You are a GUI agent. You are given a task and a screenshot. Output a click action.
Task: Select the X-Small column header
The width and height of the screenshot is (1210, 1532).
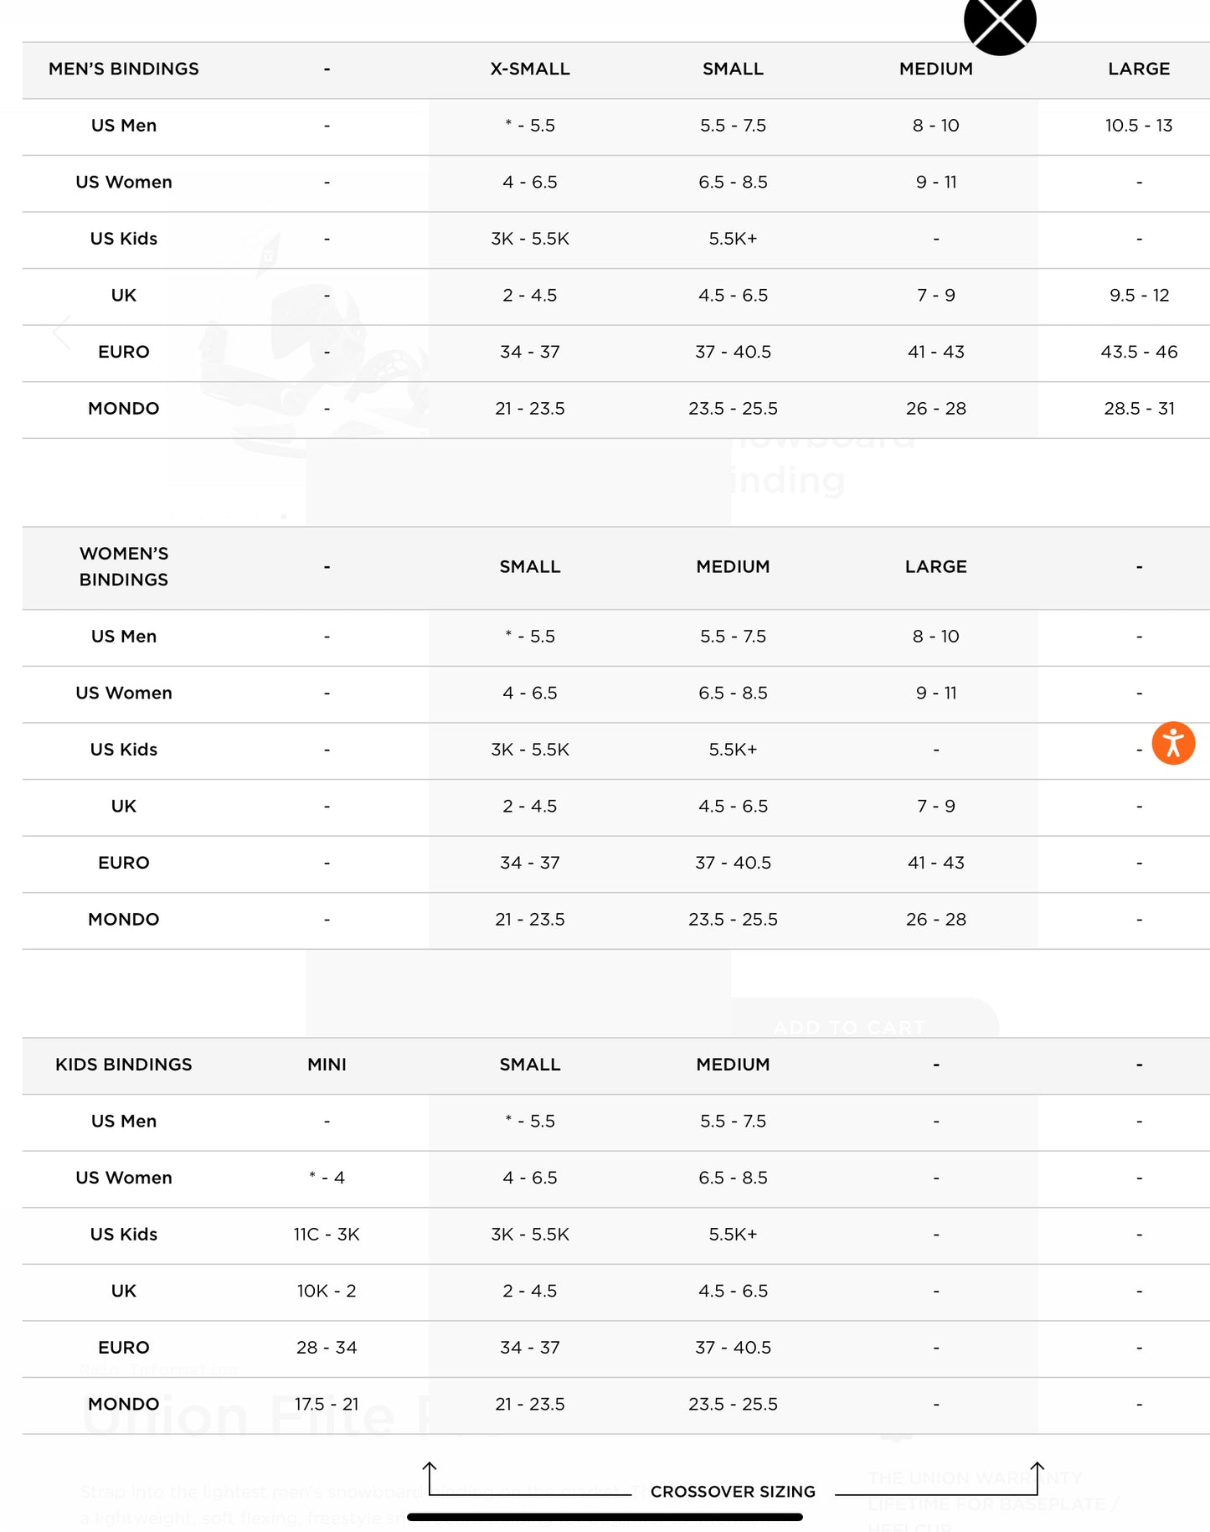click(530, 70)
